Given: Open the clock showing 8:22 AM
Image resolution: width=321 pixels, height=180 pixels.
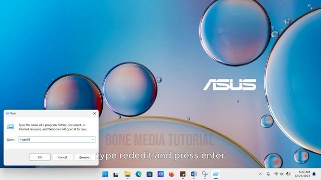Looking at the screenshot, I should pos(302,174).
